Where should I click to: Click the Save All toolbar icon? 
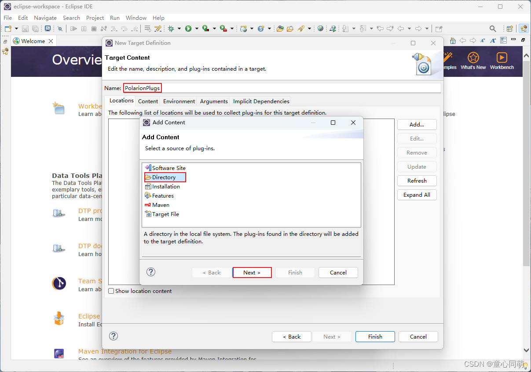tap(35, 29)
